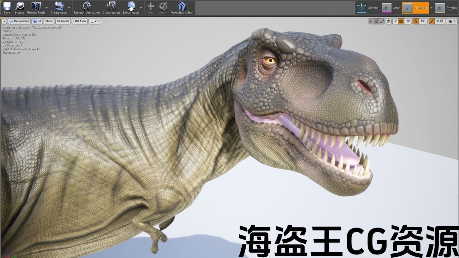The height and width of the screenshot is (258, 459).
Task: Toggle rotation snapping triangle button
Action: tap(416, 21)
